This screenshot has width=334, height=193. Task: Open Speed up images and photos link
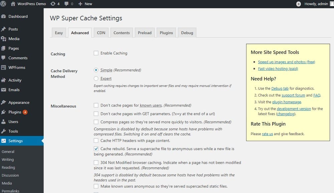point(287,62)
